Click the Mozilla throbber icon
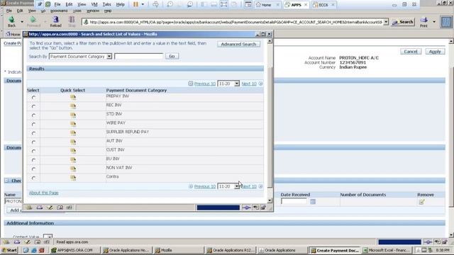 point(446,22)
